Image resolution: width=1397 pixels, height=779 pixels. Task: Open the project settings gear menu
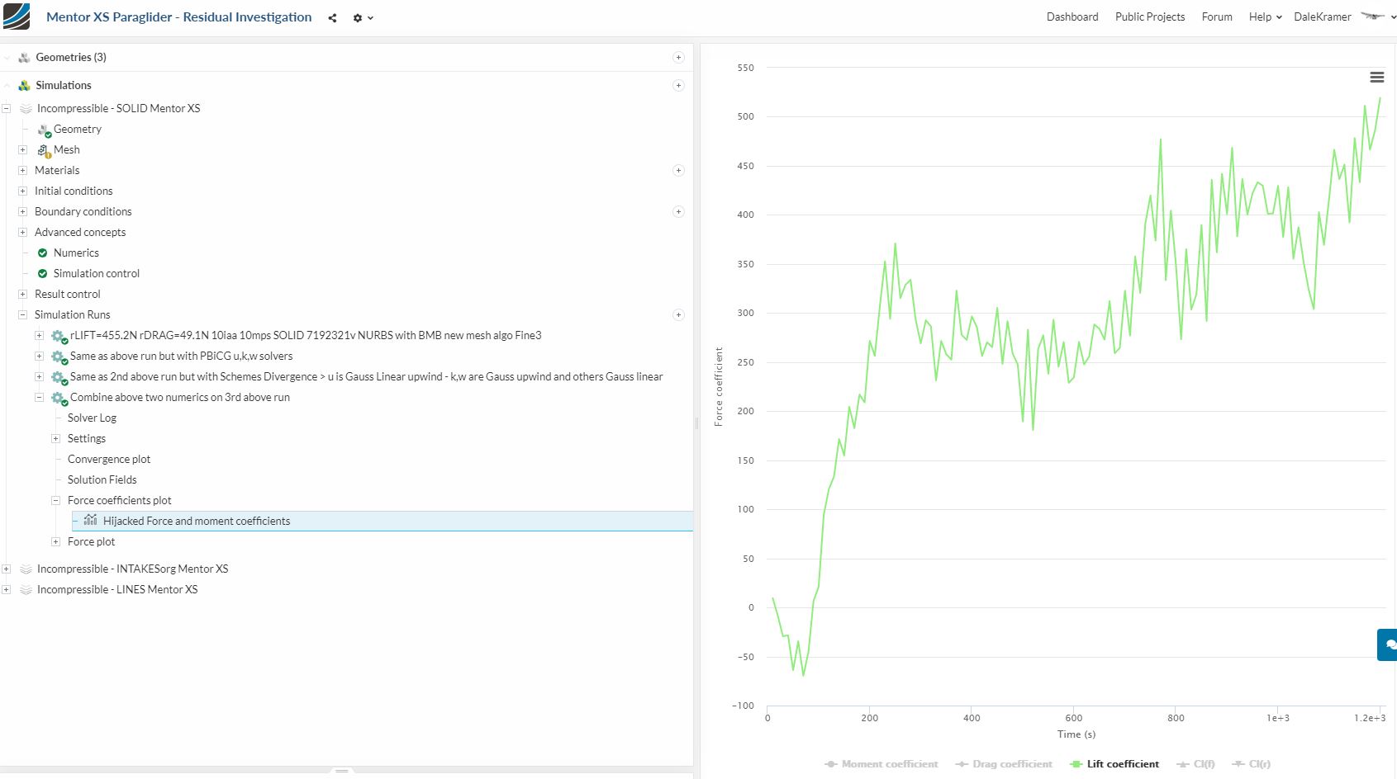pos(362,18)
